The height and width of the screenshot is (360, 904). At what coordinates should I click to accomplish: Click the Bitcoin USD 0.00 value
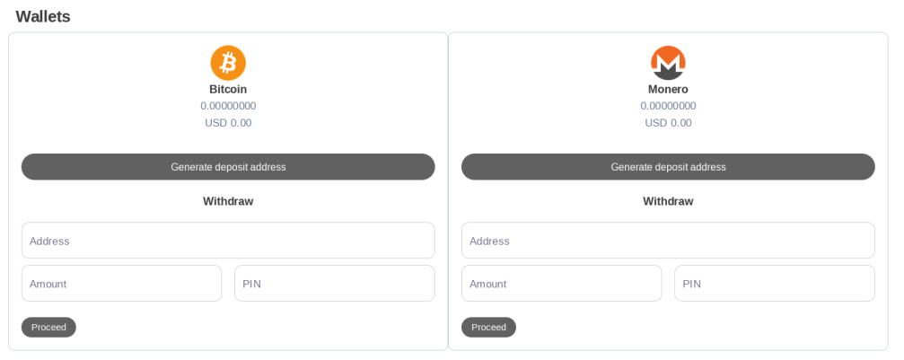coord(228,123)
